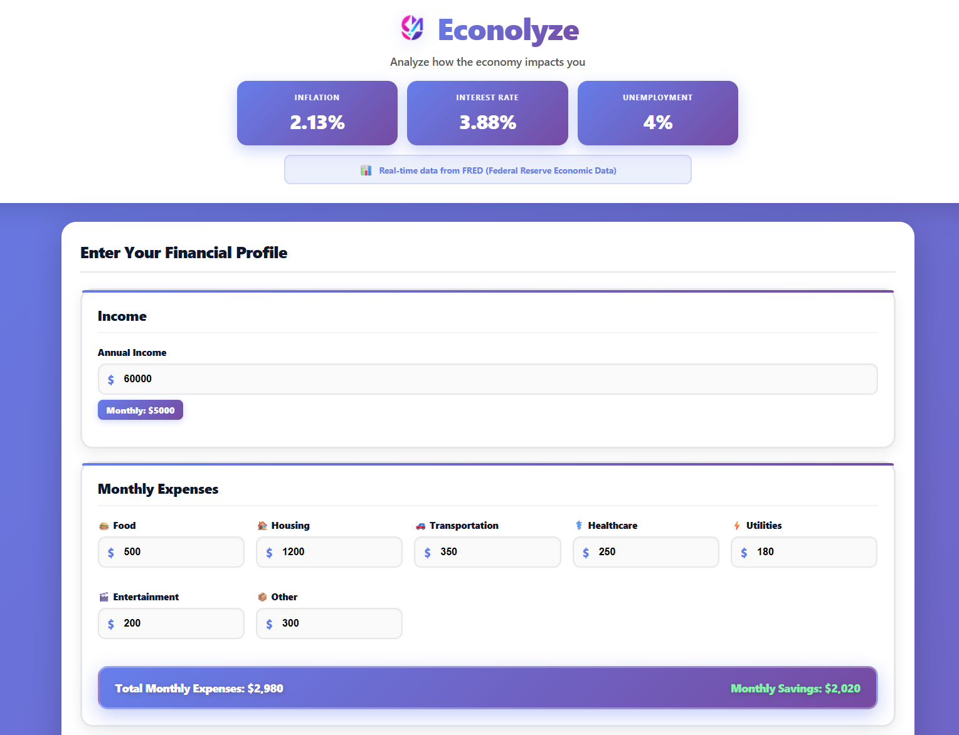
Task: Select the Inflation stat card
Action: click(317, 113)
